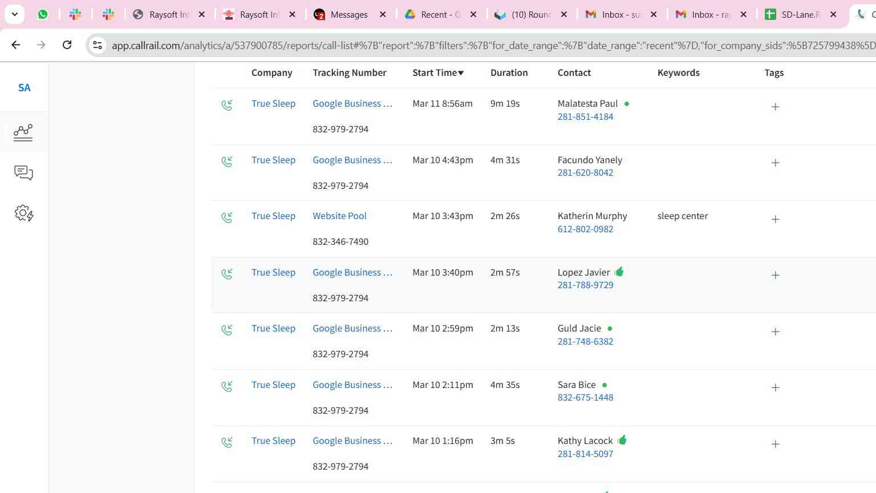Click the Company column header
876x493 pixels.
click(271, 72)
